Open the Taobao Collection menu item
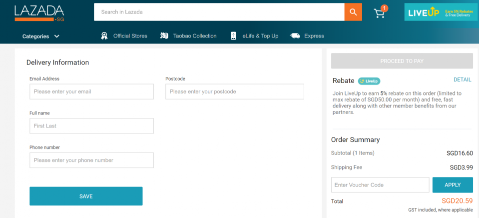 tap(195, 36)
